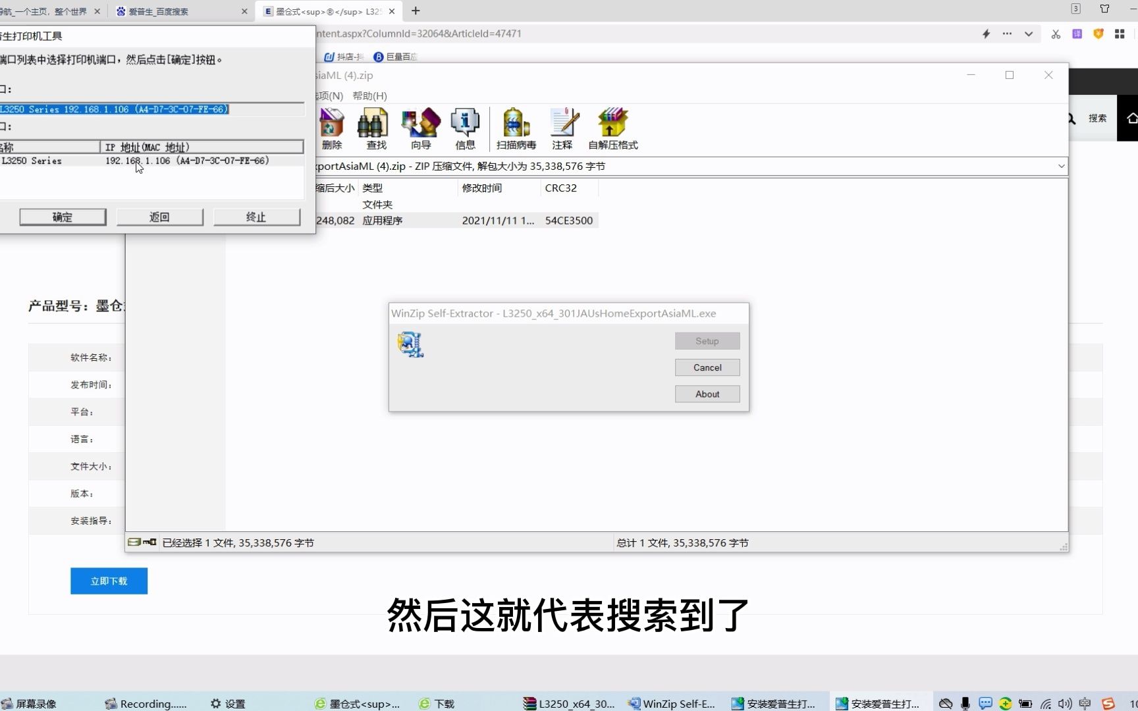Open the 查找 (Find) binoculars tool
This screenshot has height=711, width=1138.
pos(376,128)
